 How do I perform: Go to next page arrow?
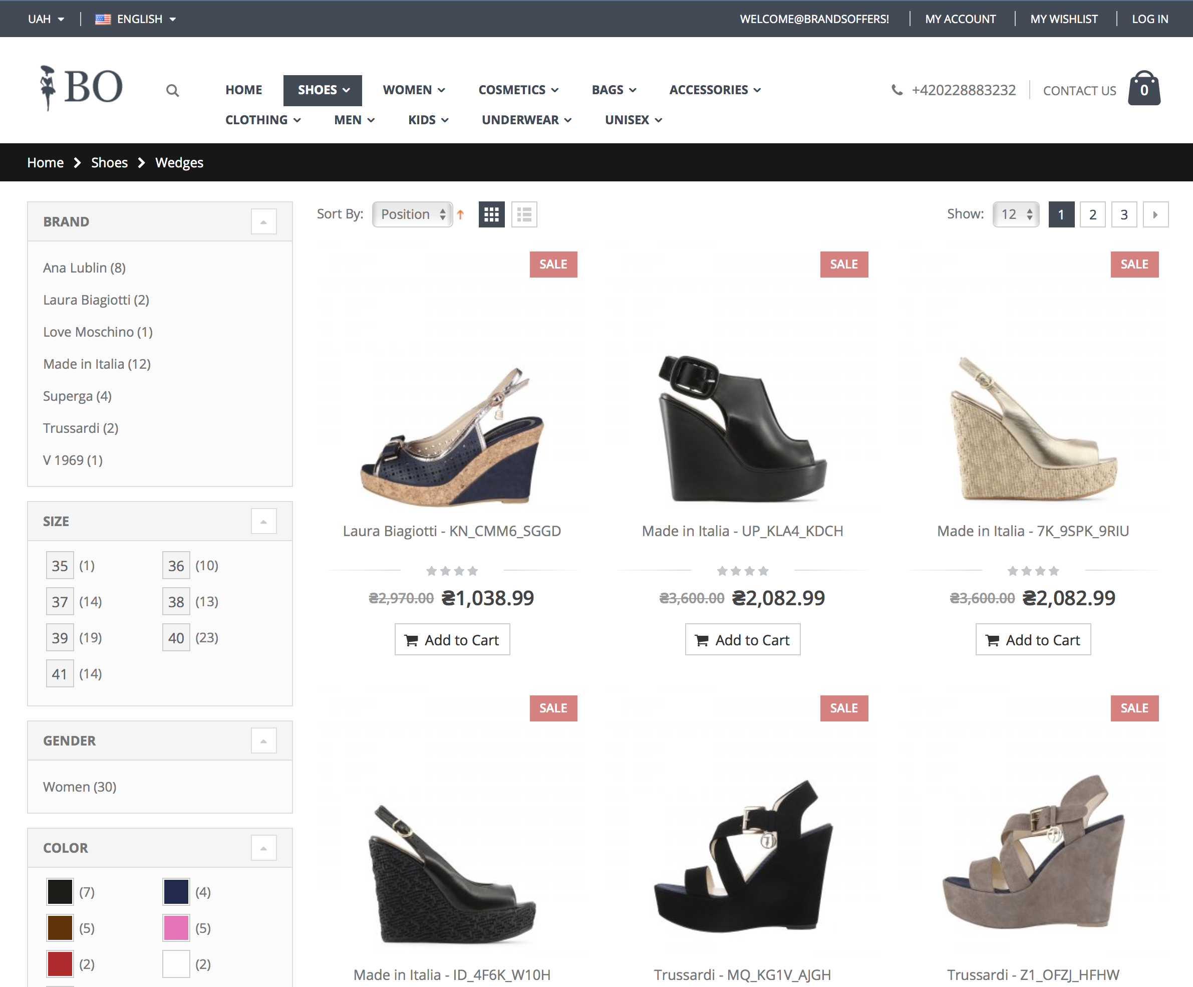click(x=1155, y=215)
